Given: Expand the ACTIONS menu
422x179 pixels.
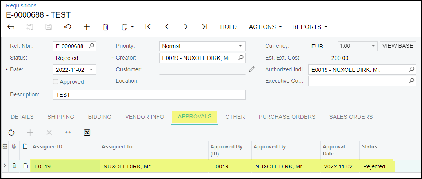Looking at the screenshot, I should (265, 27).
